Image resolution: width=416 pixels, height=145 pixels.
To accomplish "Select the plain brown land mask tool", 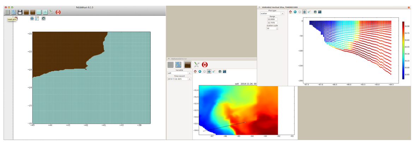I will [26, 12].
